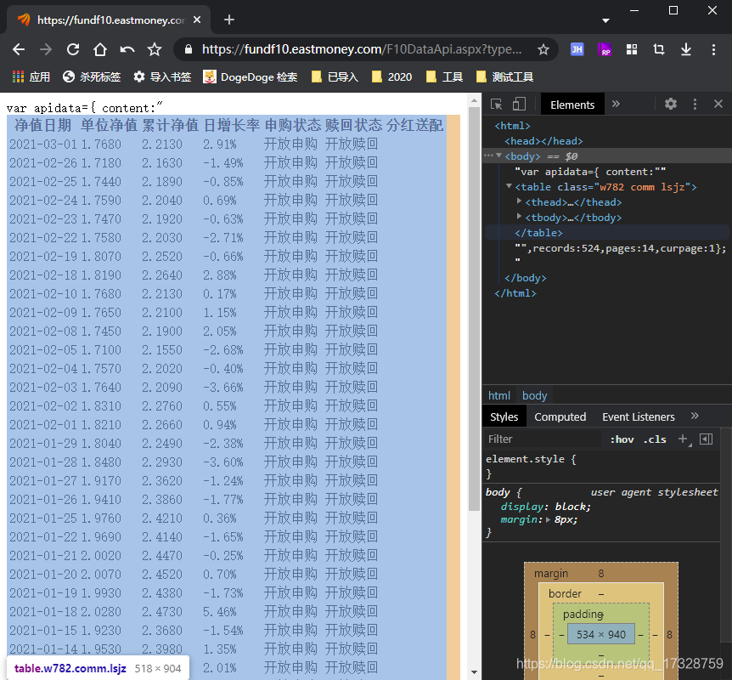Reload the page with refresh icon

pos(73,49)
